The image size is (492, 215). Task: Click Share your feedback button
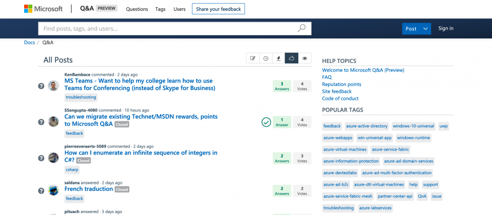point(218,9)
